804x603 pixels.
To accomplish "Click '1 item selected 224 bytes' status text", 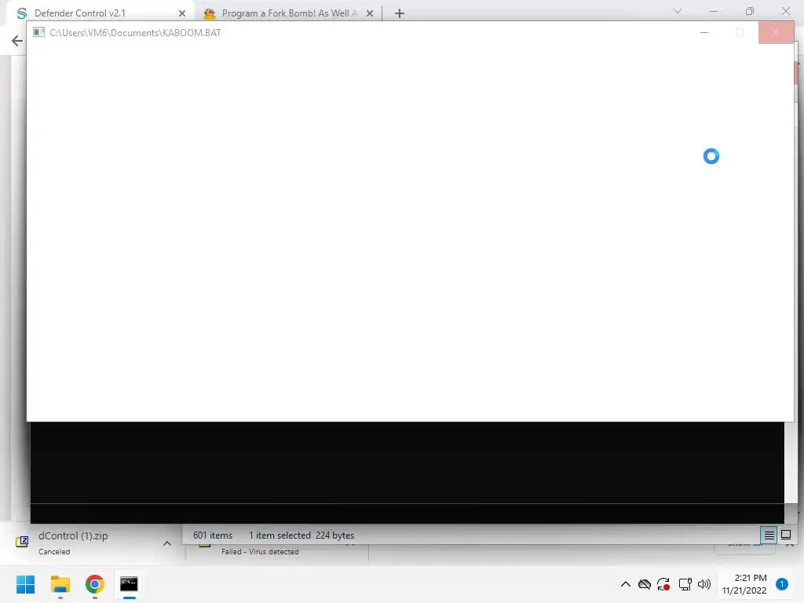I will 301,535.
